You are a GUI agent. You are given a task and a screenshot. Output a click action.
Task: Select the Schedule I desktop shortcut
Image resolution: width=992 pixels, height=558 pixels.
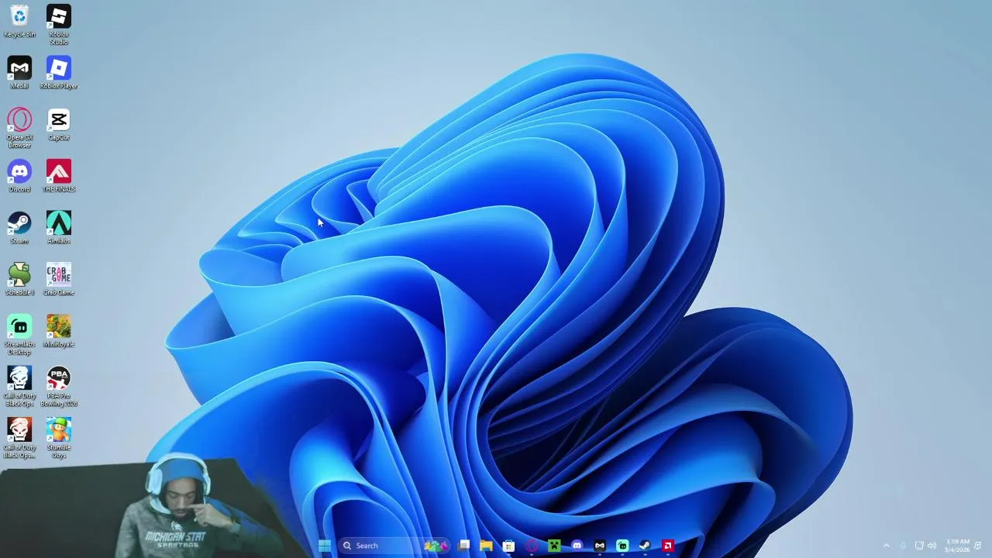(19, 280)
